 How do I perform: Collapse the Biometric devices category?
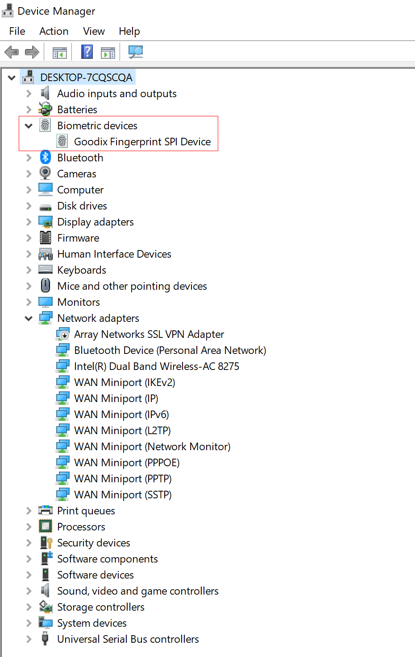29,126
